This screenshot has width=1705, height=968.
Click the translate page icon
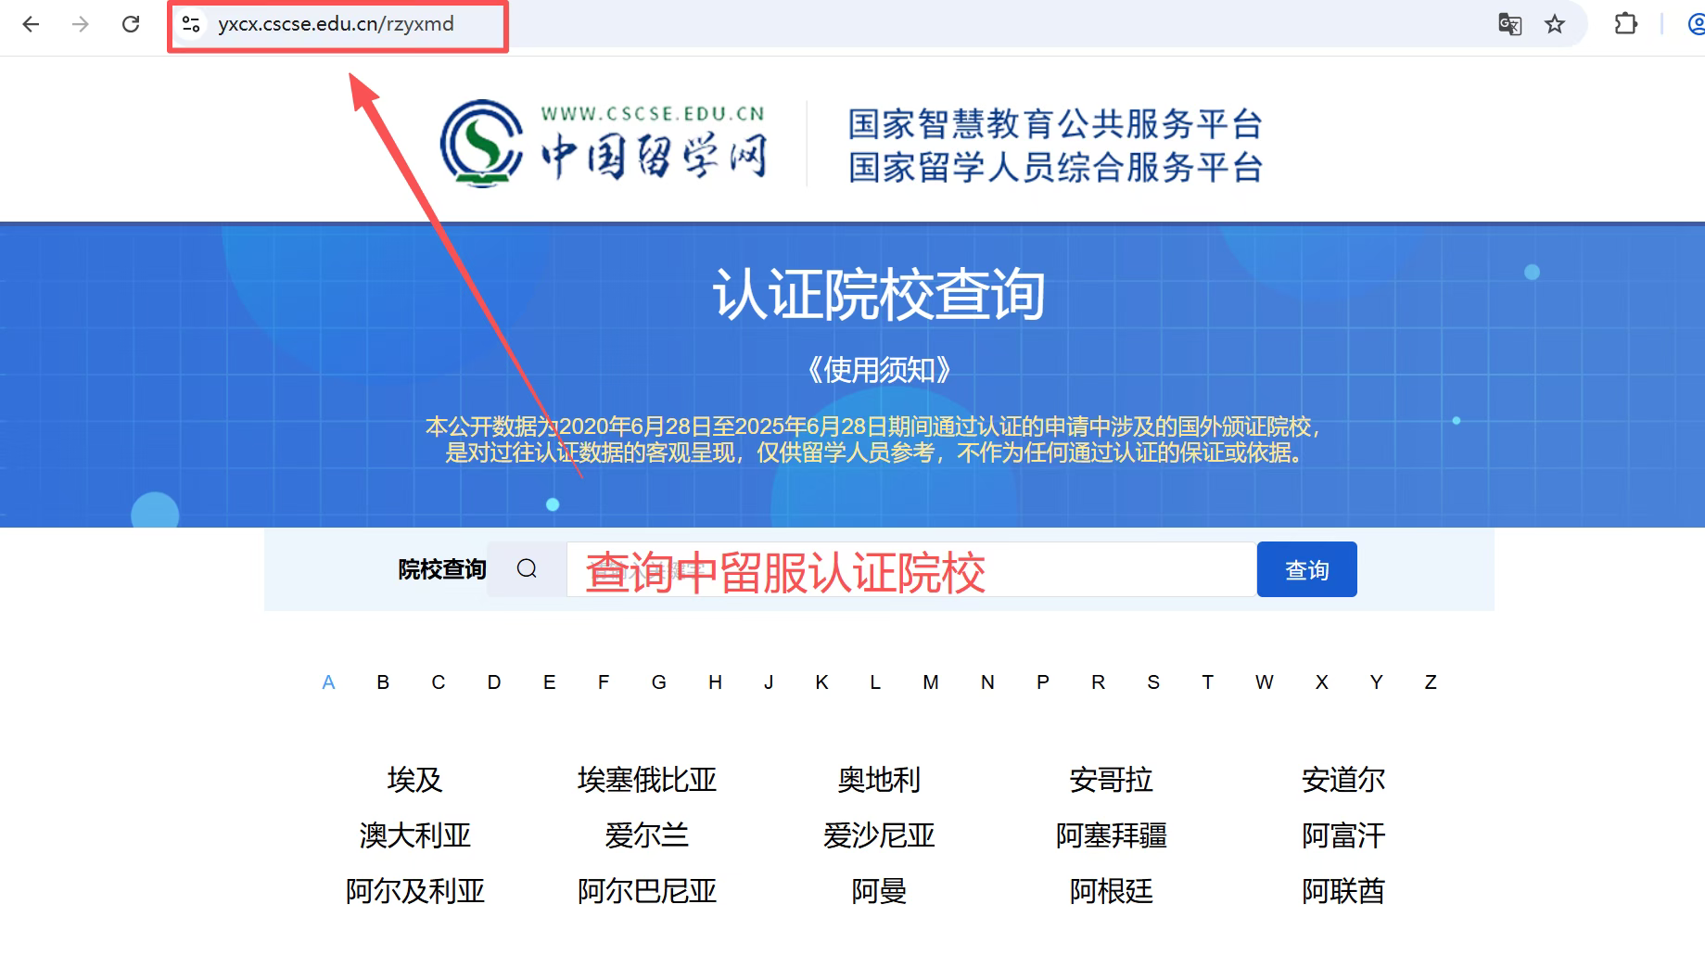1509,24
